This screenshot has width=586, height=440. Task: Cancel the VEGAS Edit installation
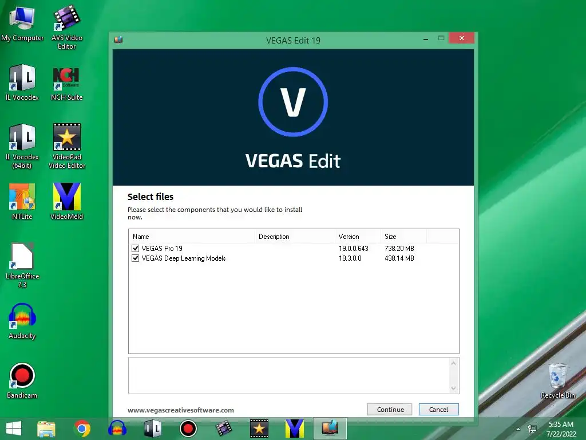point(439,409)
